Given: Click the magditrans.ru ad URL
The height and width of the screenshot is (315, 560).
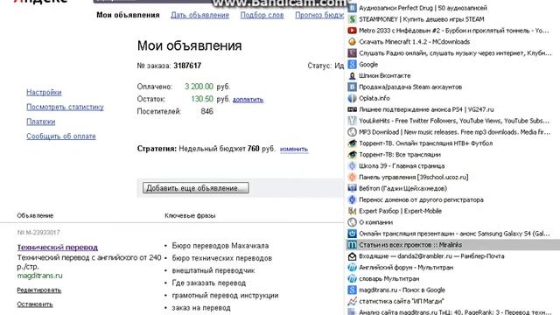Looking at the screenshot, I should tap(39, 276).
